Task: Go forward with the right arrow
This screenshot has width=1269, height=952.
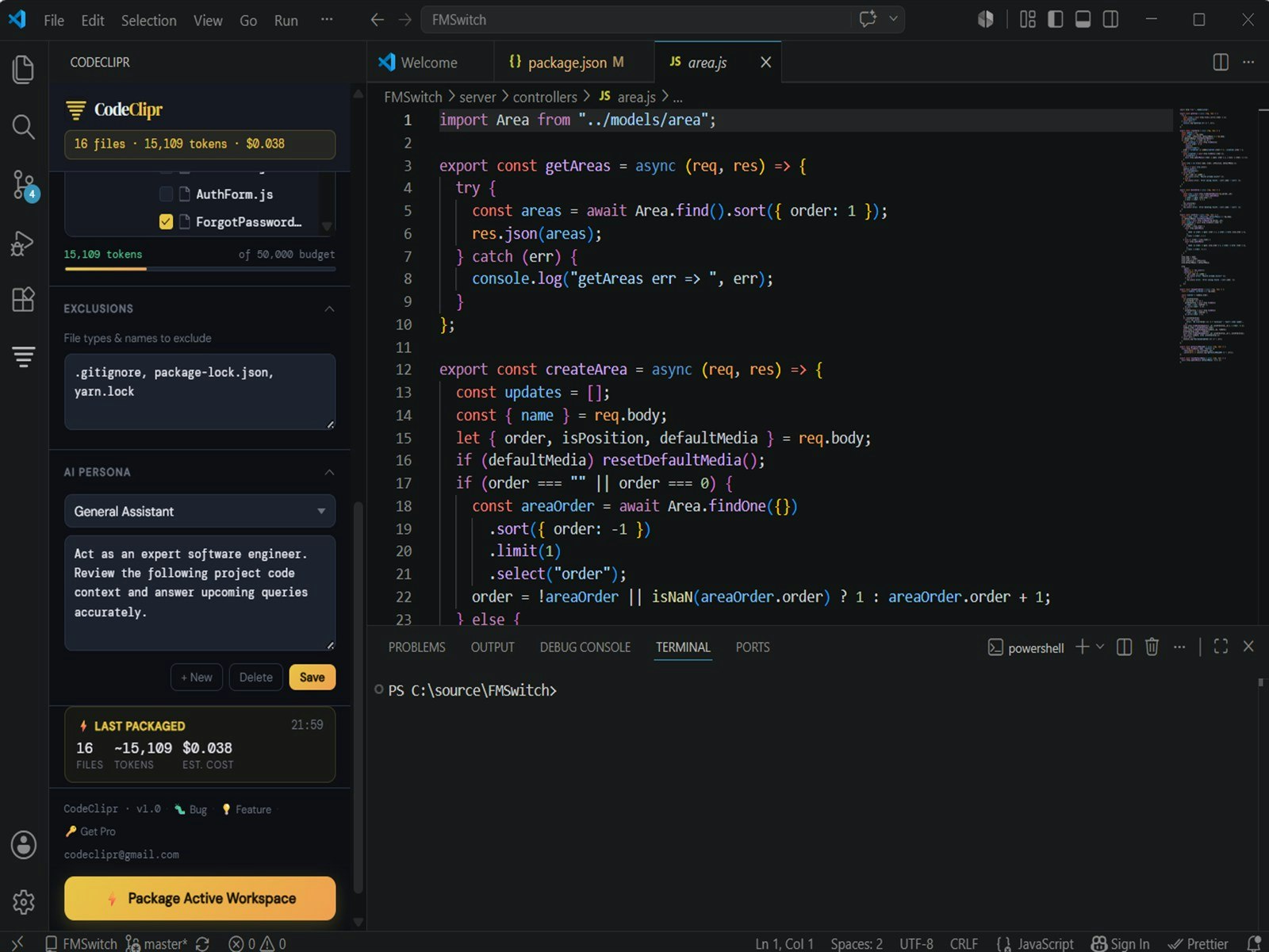Action: pos(405,20)
